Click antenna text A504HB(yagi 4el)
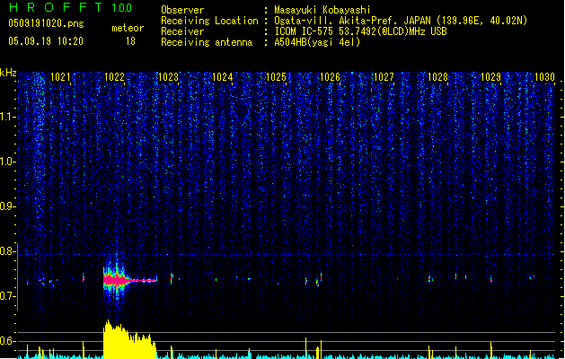Viewport: 565px width, 359px height. 317,42
